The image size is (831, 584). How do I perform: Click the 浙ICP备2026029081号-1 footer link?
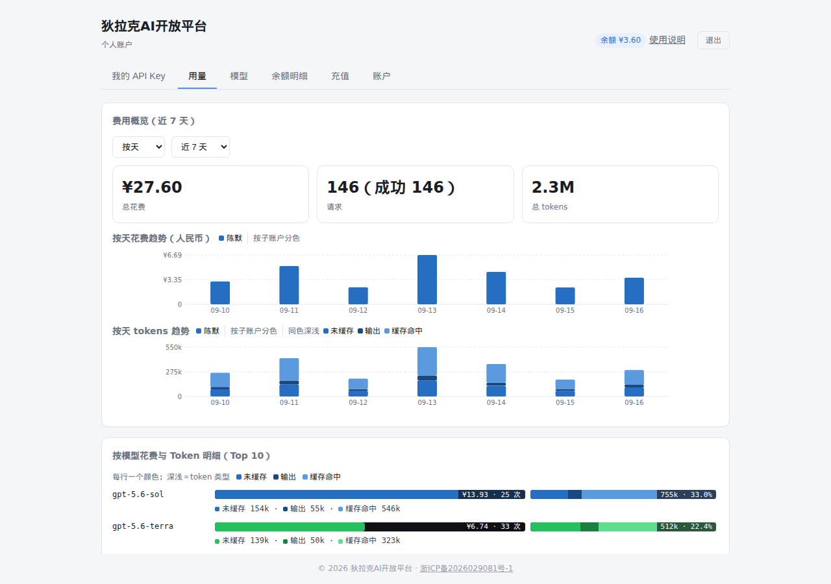(x=466, y=568)
